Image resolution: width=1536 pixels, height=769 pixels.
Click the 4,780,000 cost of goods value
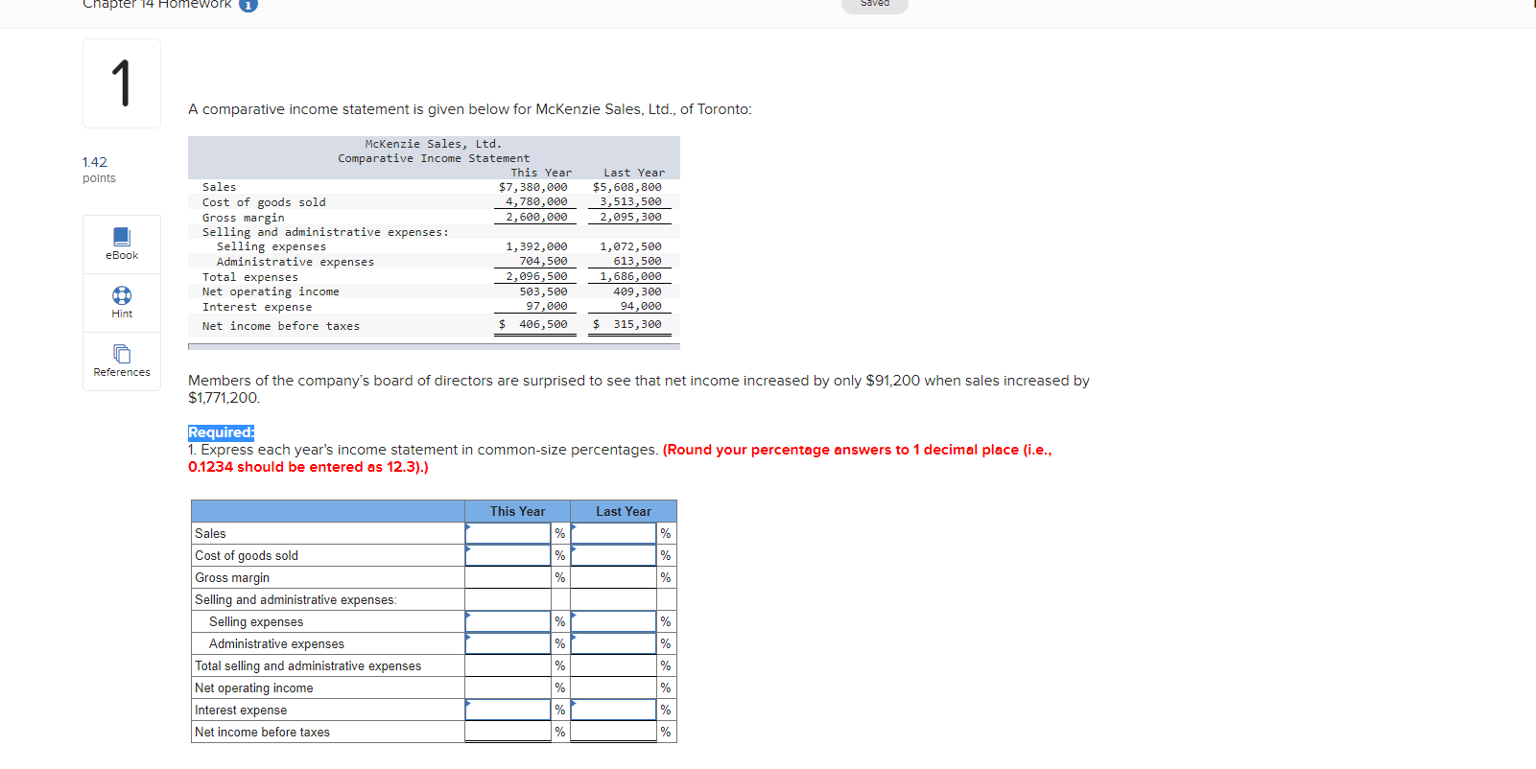(x=536, y=201)
